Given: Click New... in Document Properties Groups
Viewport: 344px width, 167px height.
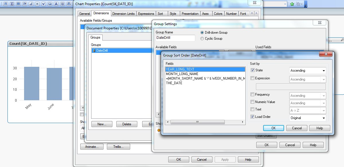Looking at the screenshot, I should 102,124.
